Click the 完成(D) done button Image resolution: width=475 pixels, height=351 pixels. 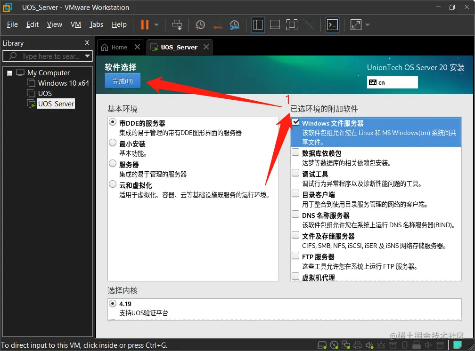click(x=123, y=81)
